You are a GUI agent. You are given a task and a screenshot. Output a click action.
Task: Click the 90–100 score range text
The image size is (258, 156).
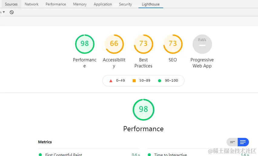[x=171, y=80]
